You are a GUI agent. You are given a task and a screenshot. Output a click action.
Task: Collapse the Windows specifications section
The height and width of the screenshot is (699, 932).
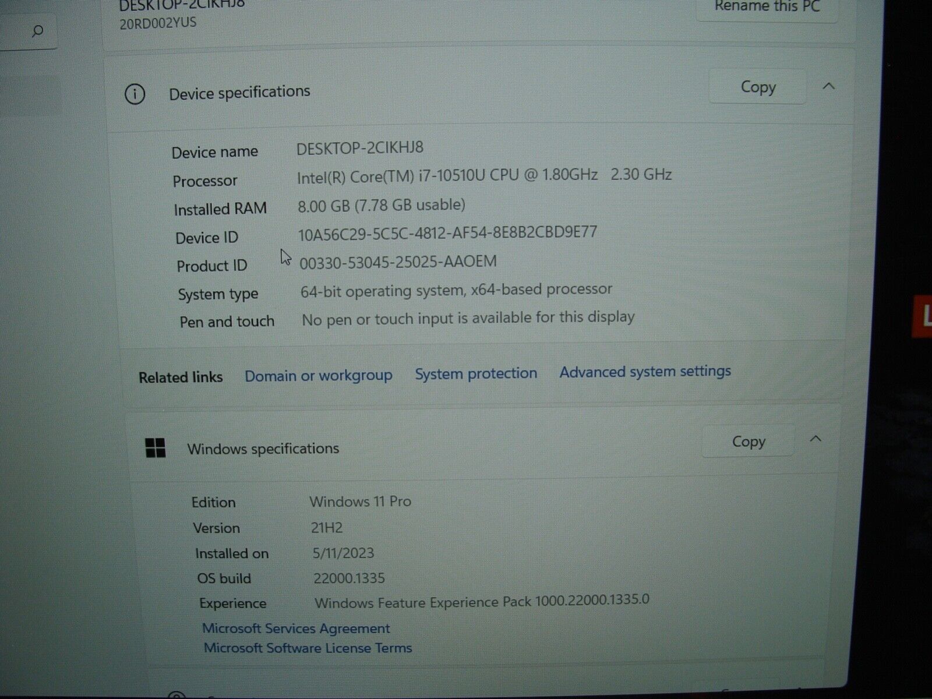(815, 439)
